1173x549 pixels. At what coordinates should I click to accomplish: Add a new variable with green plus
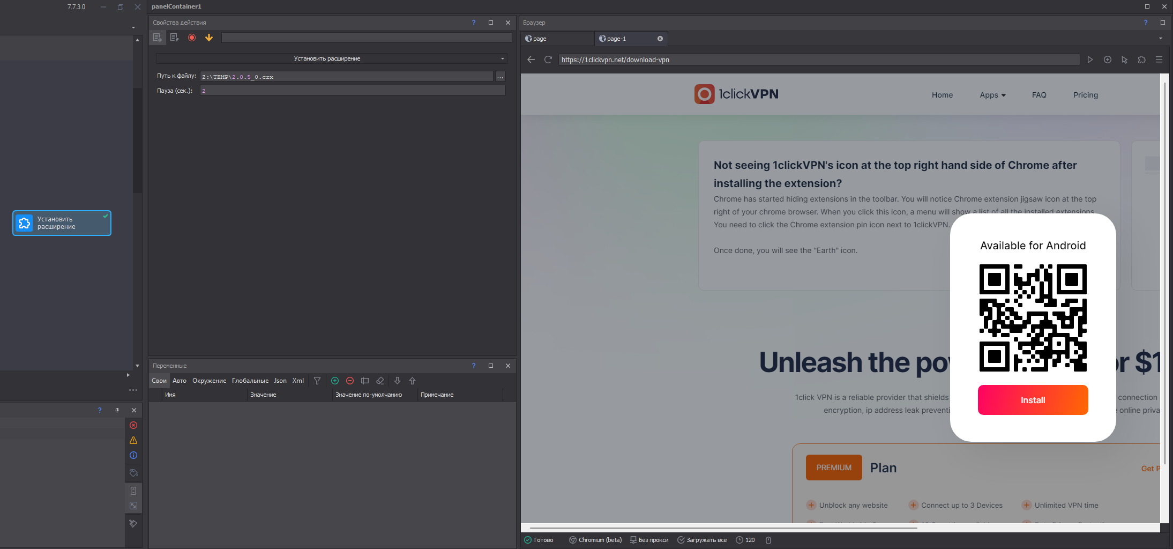335,381
